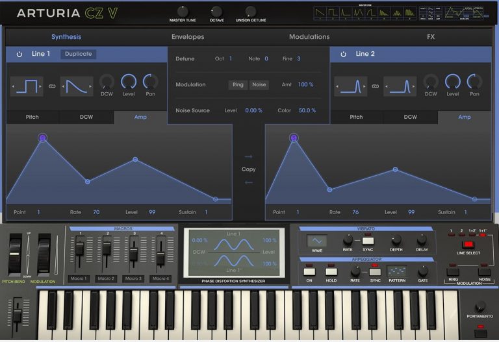Click the vibrato Depth knob

coord(396,239)
